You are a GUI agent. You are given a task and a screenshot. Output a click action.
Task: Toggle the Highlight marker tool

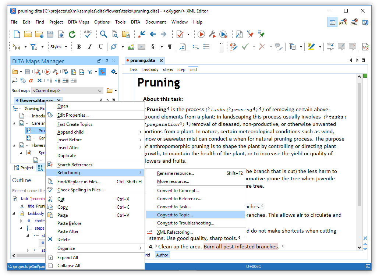tap(311, 47)
